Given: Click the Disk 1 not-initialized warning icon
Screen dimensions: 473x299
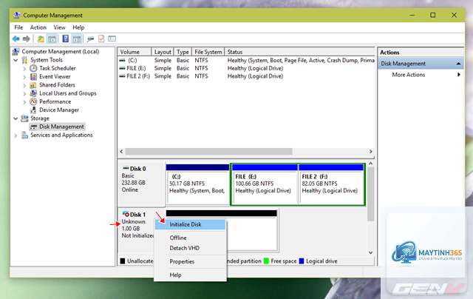Looking at the screenshot, I should pos(126,214).
